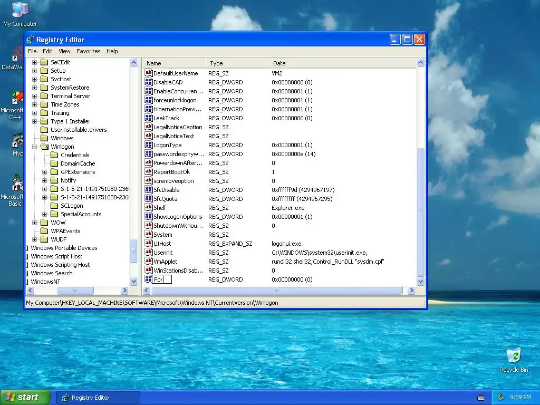The image size is (540, 405).
Task: Click the taskbar clock showing 9:59 PM
Action: pos(520,397)
